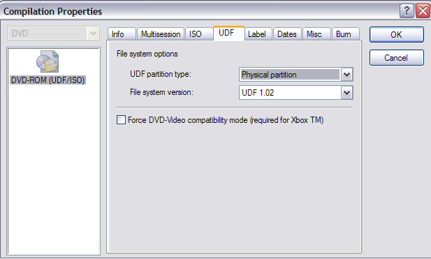Select the DVD-ROM (UDF/ISO) list label
This screenshot has height=259, width=431.
pos(48,80)
